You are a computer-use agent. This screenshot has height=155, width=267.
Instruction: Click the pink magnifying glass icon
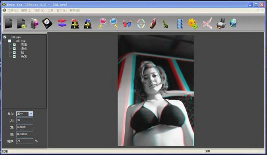102,23
